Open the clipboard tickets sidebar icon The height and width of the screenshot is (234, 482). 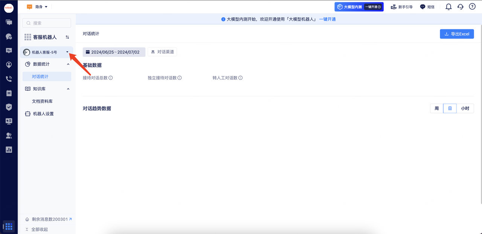tap(9, 93)
